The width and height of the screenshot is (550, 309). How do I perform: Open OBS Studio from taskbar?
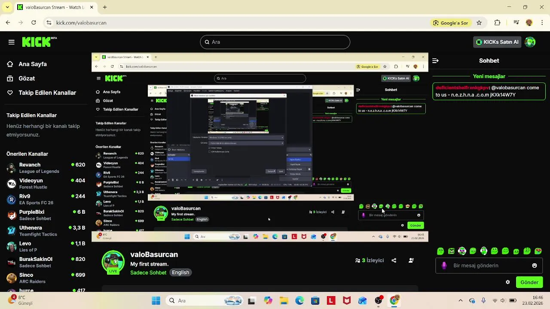[378, 301]
